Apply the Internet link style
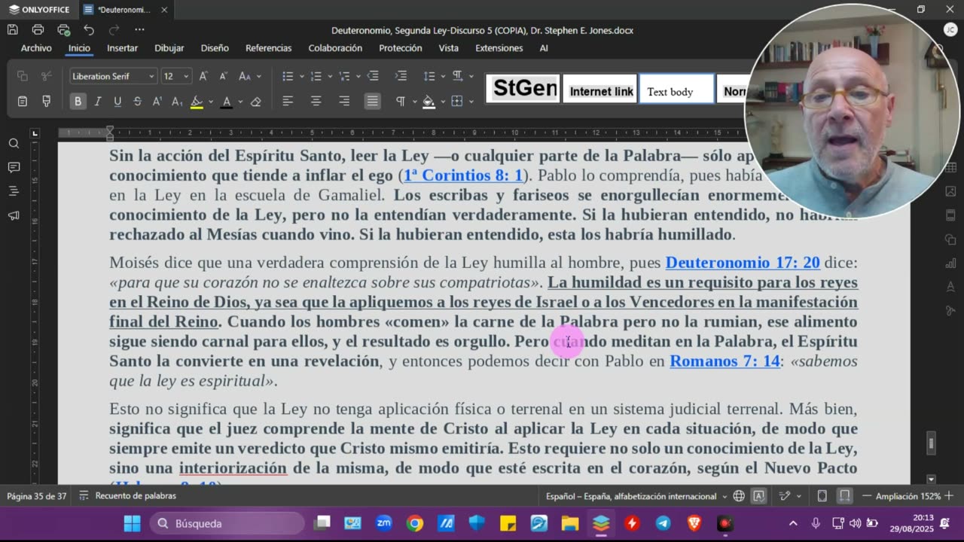Image resolution: width=964 pixels, height=542 pixels. [601, 89]
